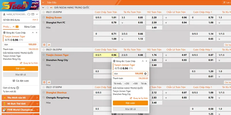Collapse the popup bet slip chevron
The image size is (231, 115).
pos(142,61)
